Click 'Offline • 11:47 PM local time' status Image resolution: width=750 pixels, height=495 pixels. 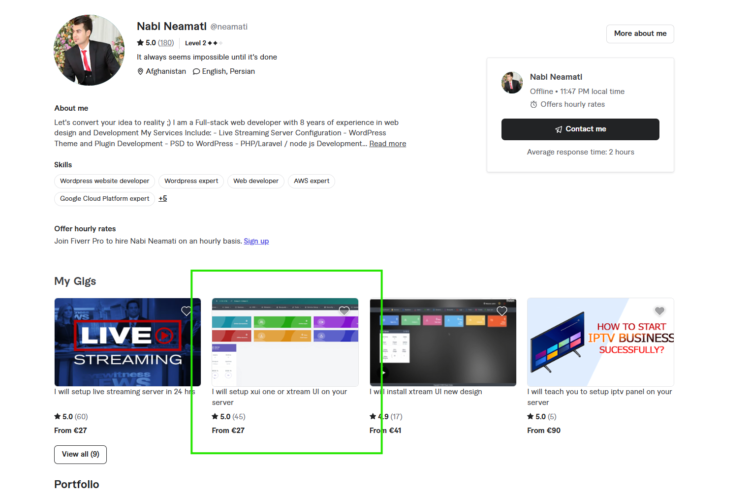(577, 92)
